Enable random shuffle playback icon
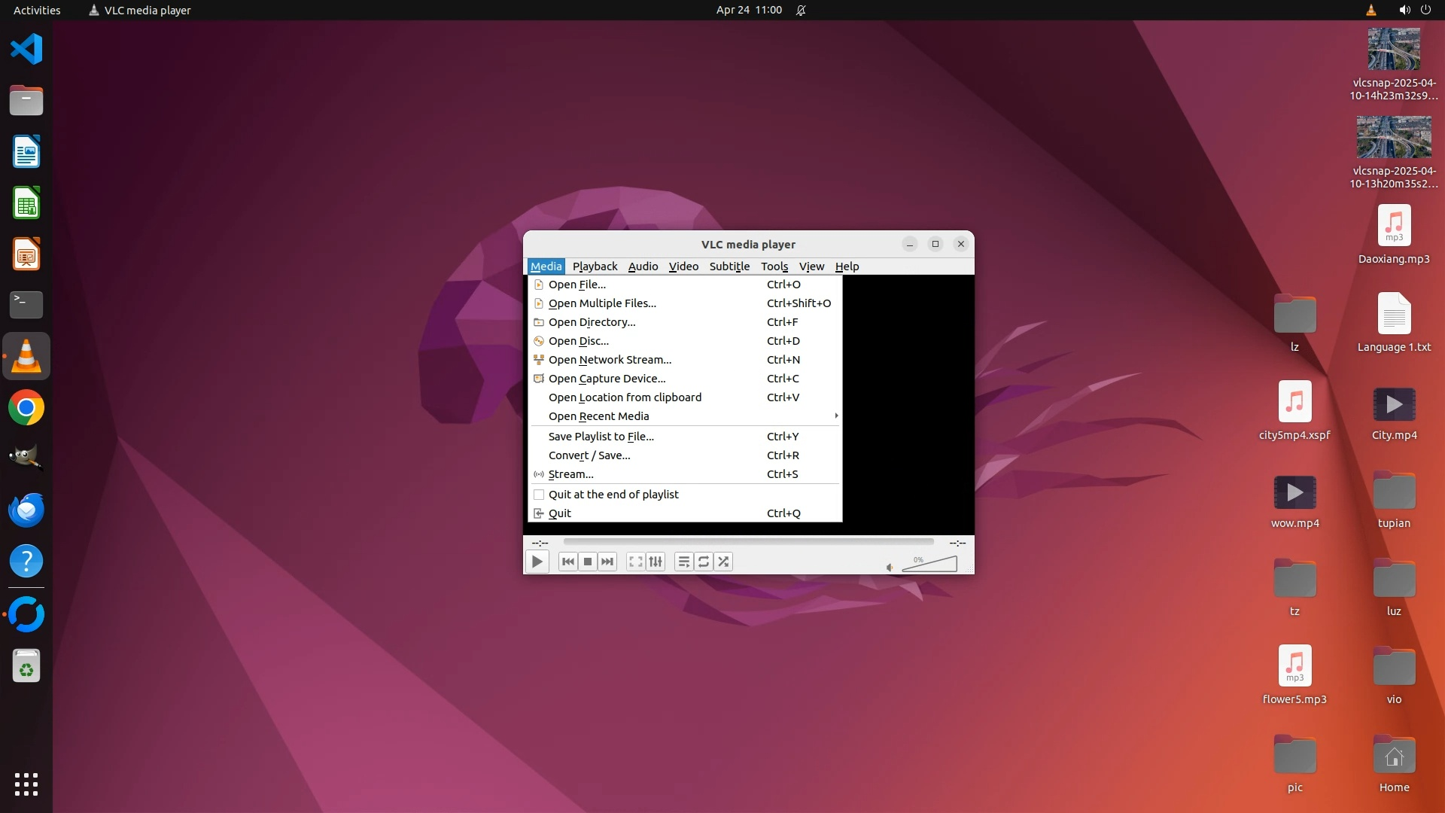 pyautogui.click(x=723, y=562)
